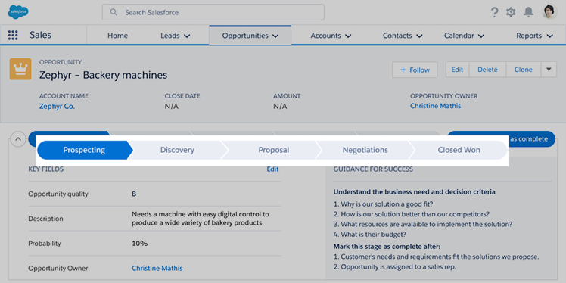The height and width of the screenshot is (283, 566).
Task: Click the Probability value 10%
Action: (140, 244)
